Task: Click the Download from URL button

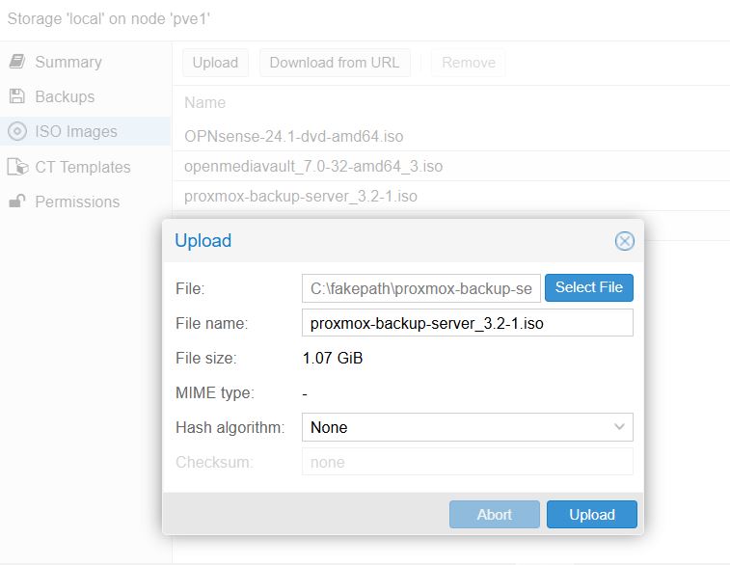Action: [x=335, y=63]
